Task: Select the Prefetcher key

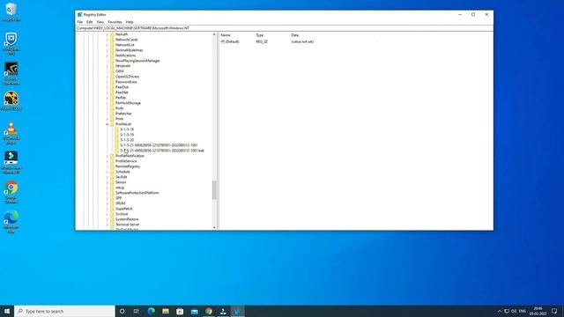Action: (x=123, y=114)
